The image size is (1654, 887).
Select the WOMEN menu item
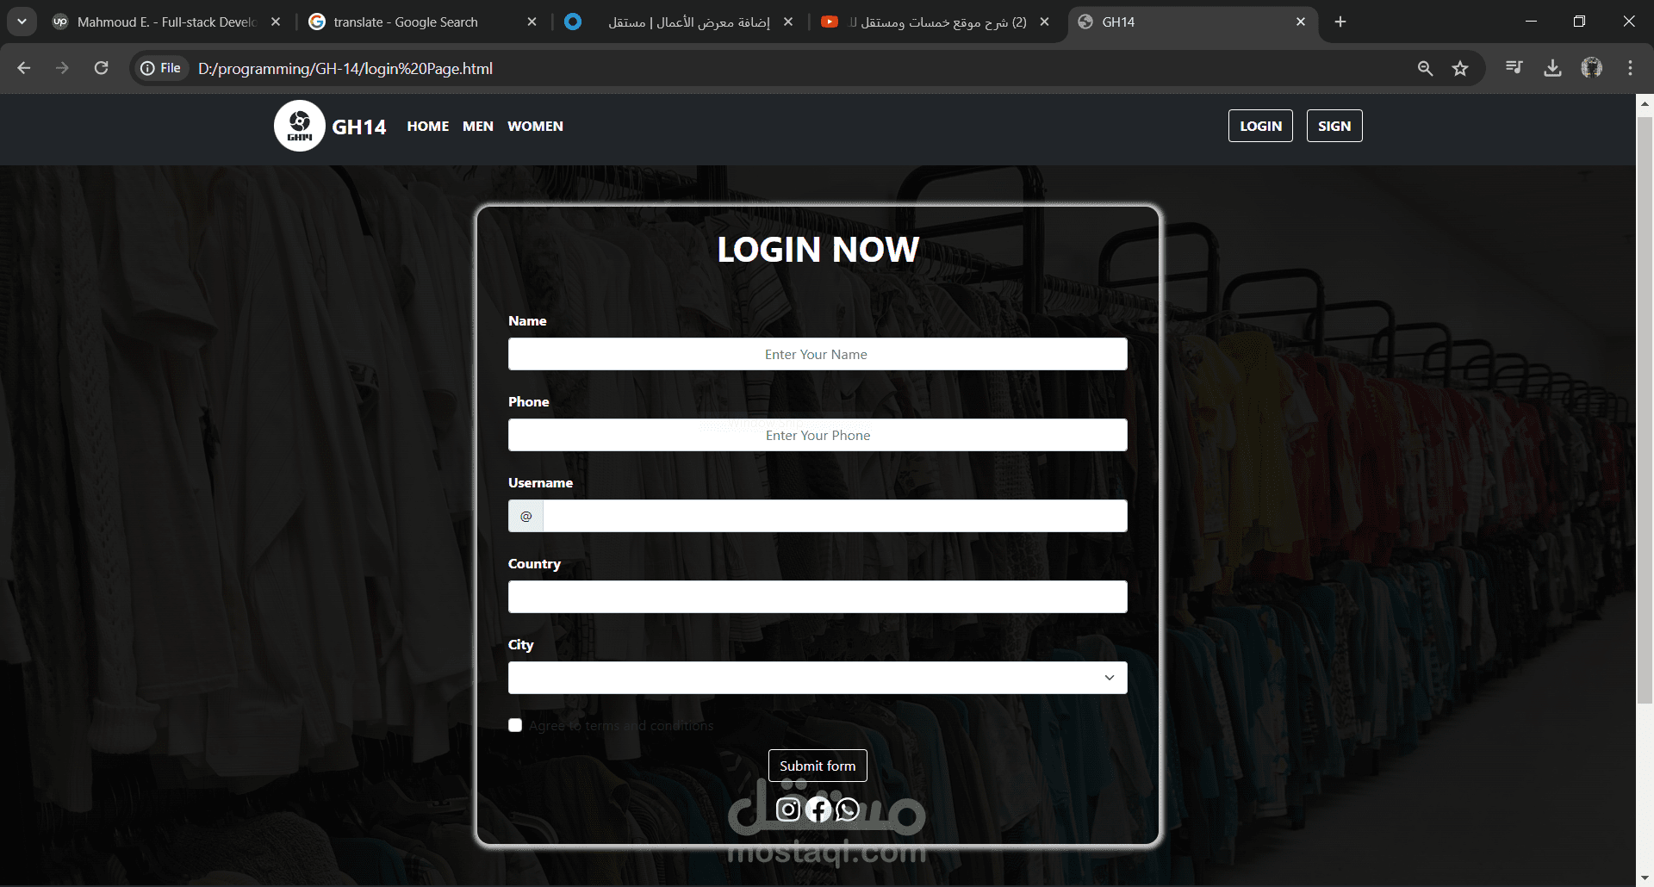(534, 126)
